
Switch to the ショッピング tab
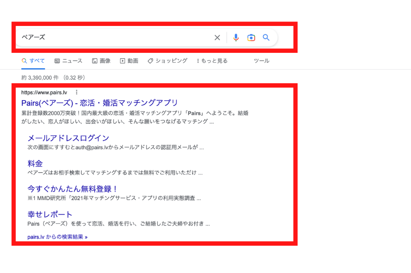click(x=168, y=61)
